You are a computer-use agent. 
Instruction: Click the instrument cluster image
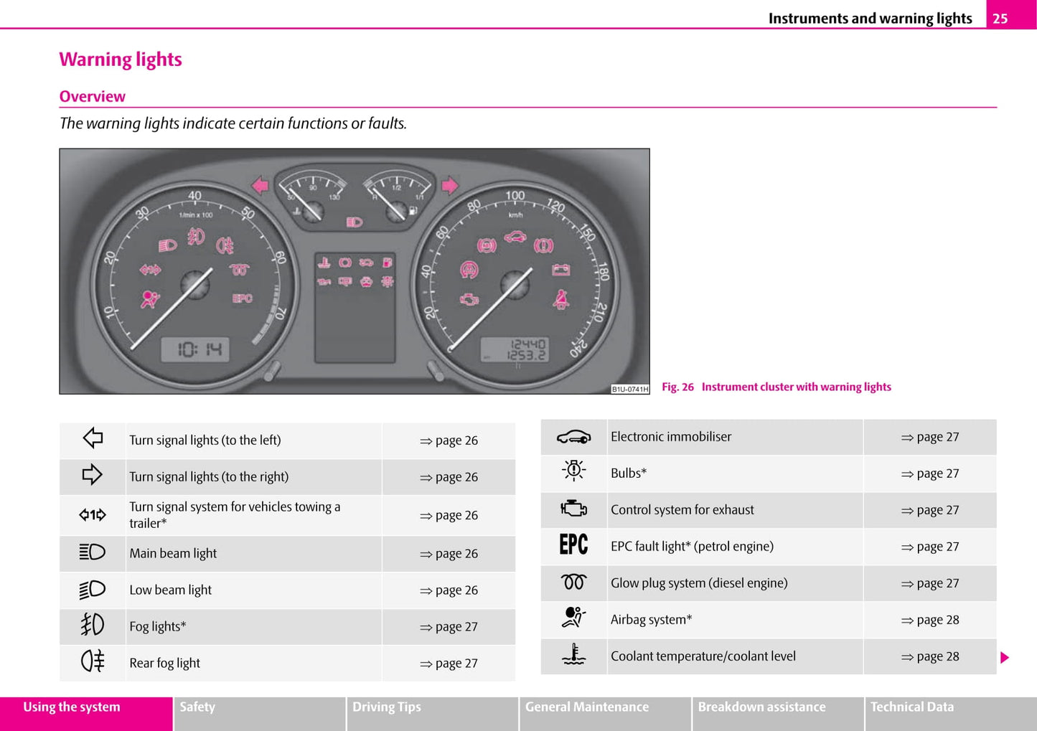(x=355, y=271)
